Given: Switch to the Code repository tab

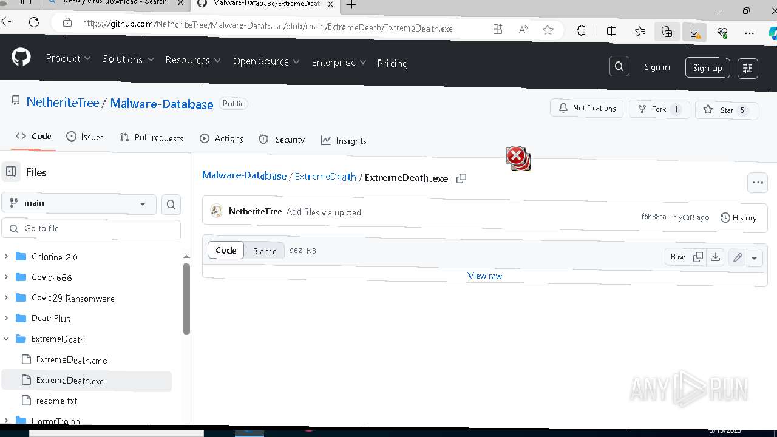Looking at the screenshot, I should (33, 136).
